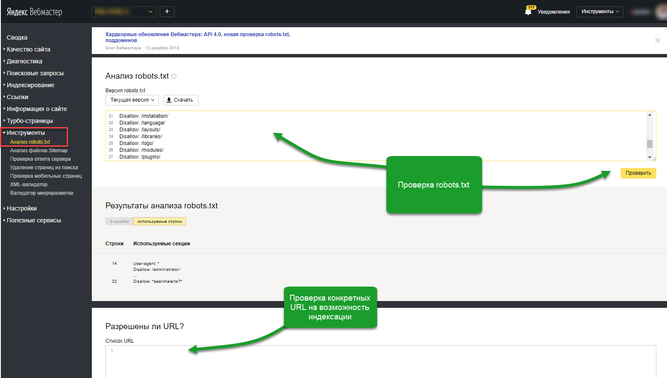
Task: Open Удаление страниц из поиска tool
Action: click(x=44, y=168)
